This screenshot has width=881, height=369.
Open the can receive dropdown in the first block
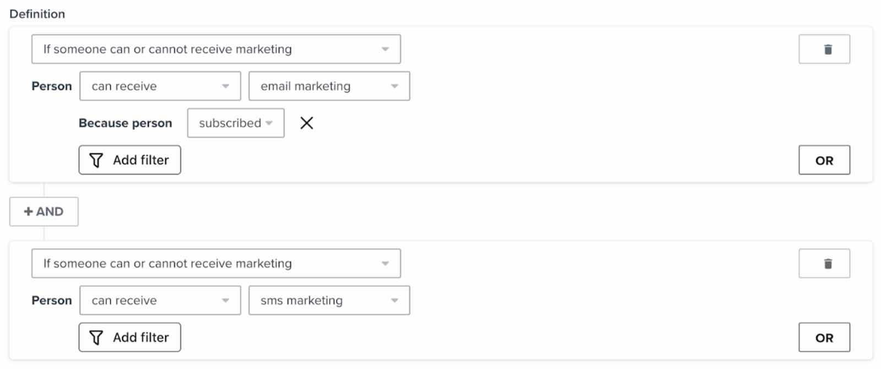160,86
